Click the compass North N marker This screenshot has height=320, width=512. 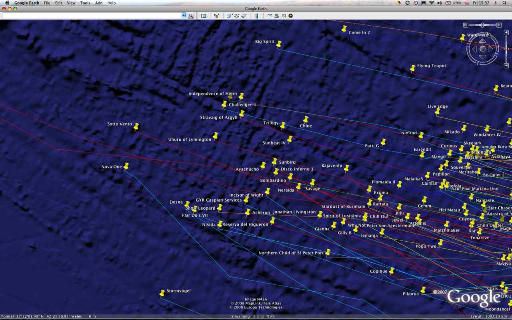[488, 35]
